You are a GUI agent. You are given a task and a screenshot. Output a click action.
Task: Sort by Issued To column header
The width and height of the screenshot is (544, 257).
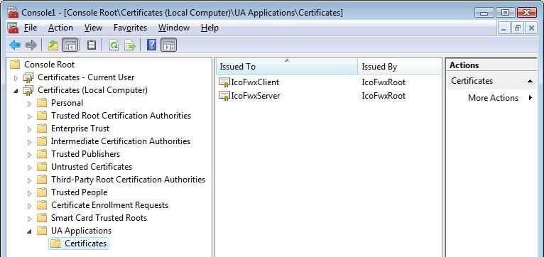tap(287, 67)
